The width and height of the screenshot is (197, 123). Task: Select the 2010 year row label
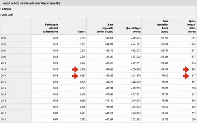(x=4, y=119)
